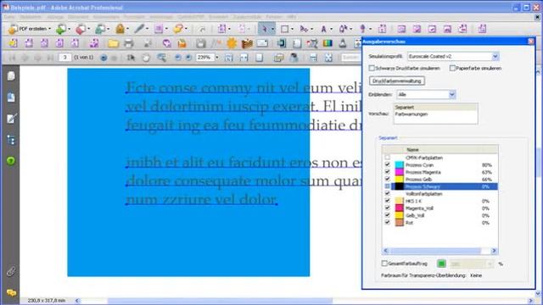Open the Pages panel icon in left sidebar

pyautogui.click(x=11, y=75)
